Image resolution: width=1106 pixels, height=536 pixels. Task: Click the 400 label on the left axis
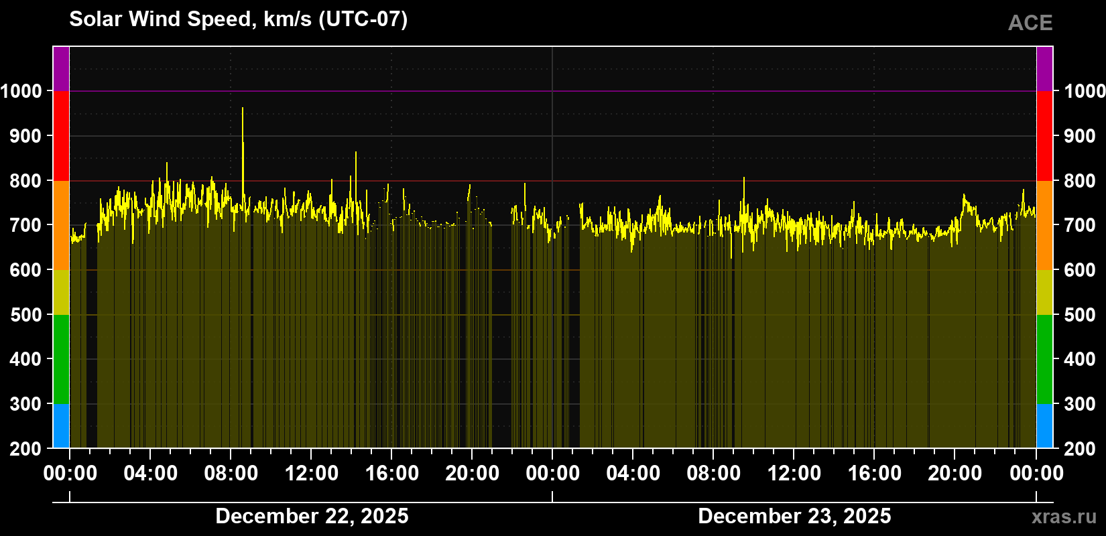[x=26, y=359]
